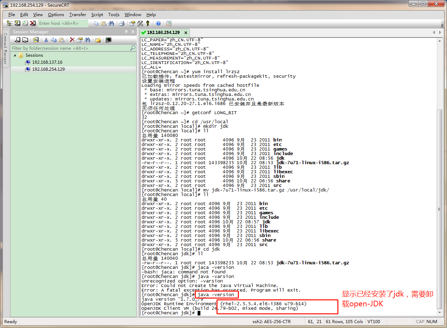Click the public key icon
Screen dimensions: 447x328
pyautogui.click(x=148, y=23)
